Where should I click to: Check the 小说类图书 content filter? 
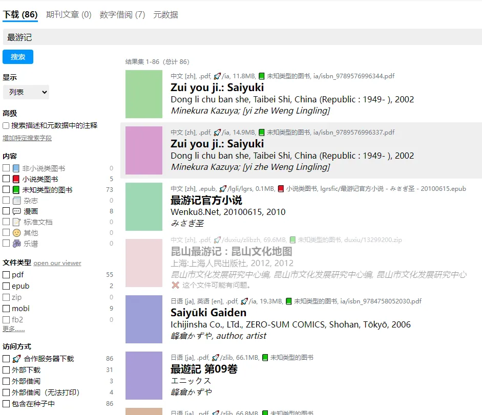(6, 179)
